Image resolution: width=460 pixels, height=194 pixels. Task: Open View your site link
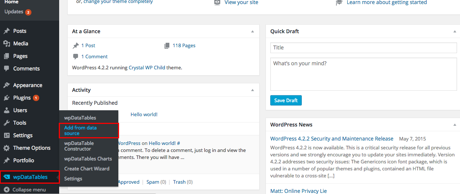click(241, 2)
